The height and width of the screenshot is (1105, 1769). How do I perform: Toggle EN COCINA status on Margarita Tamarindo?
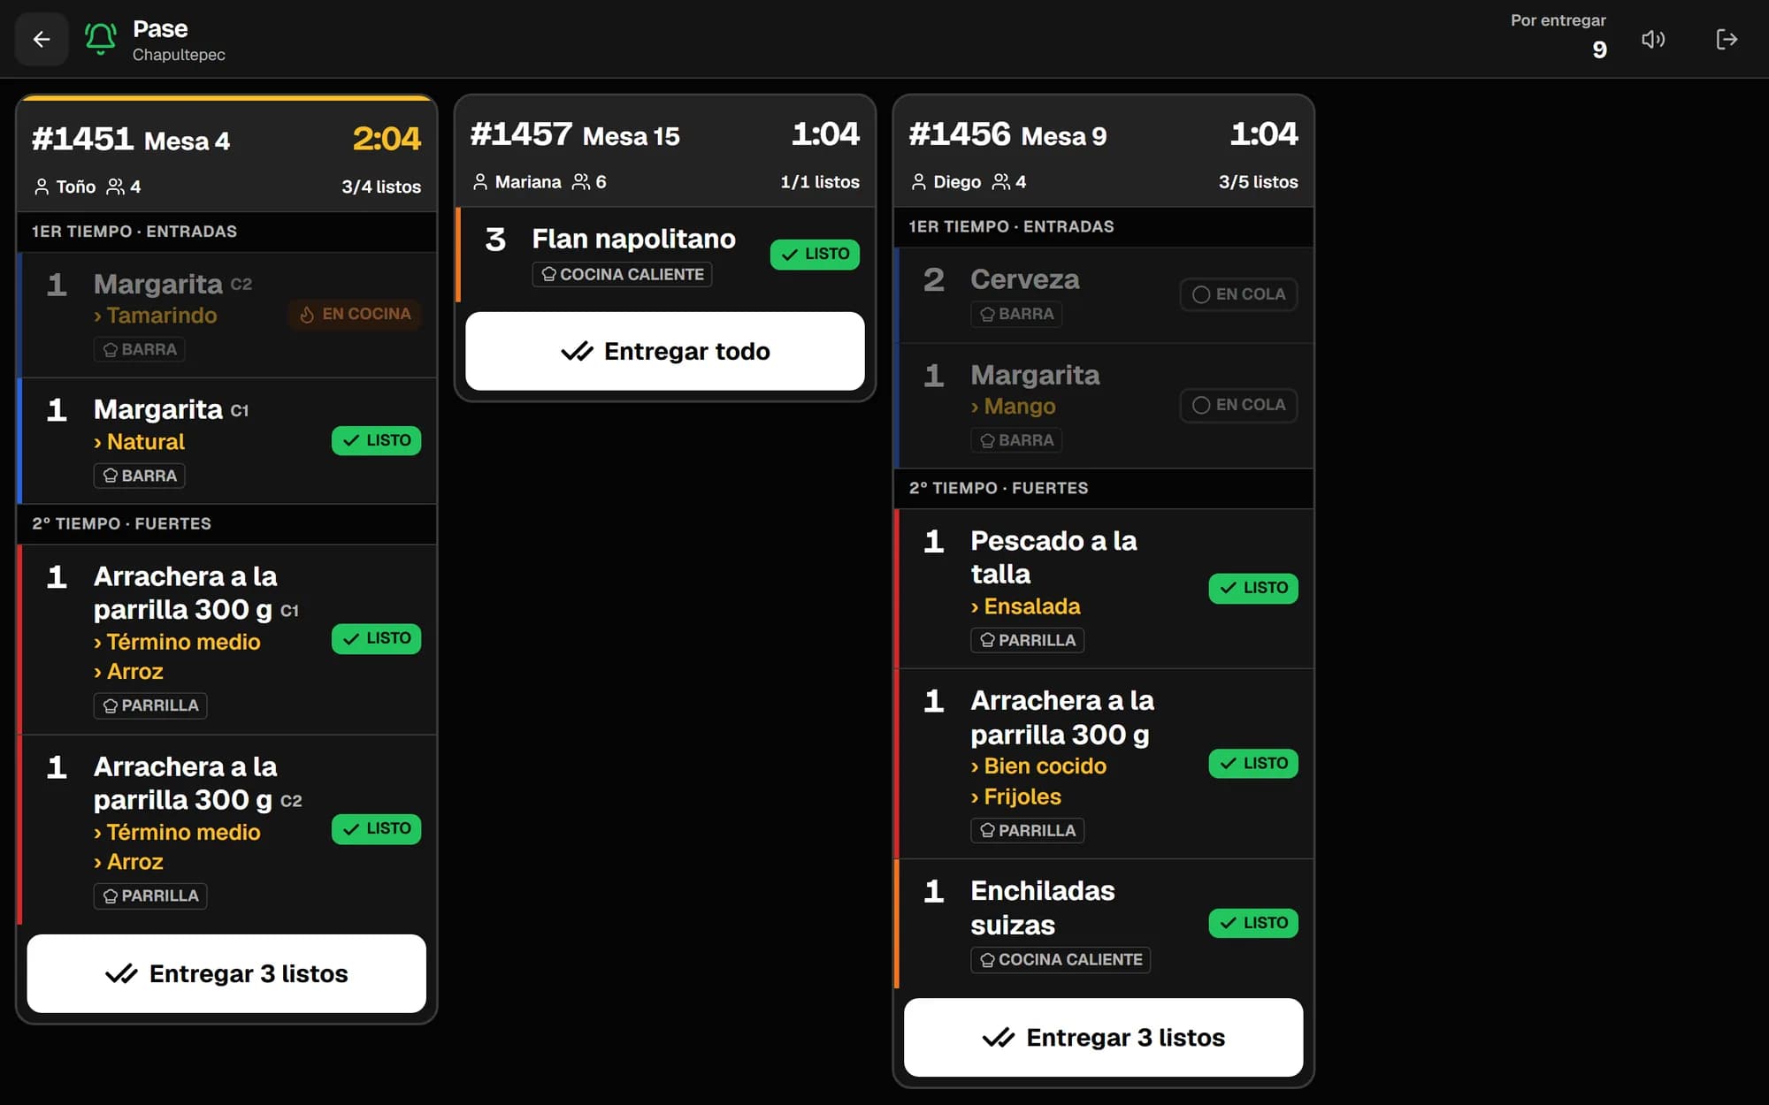click(x=355, y=314)
